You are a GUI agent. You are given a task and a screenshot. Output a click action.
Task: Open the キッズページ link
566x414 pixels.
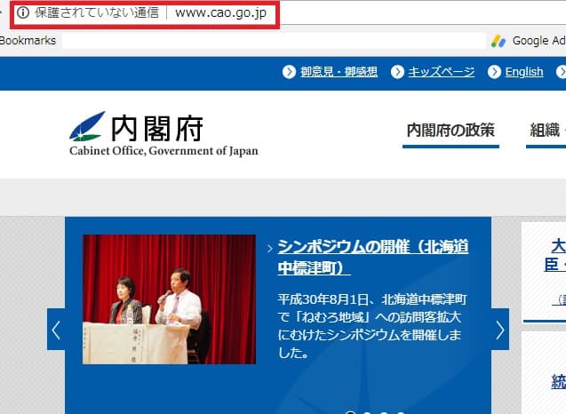click(x=441, y=72)
